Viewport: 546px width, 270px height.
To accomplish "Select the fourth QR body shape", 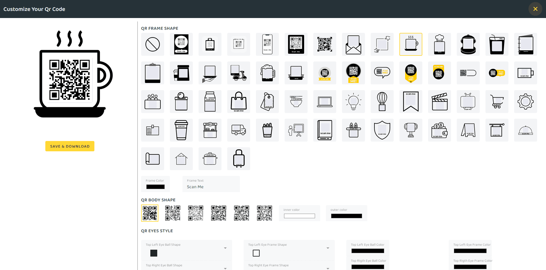I will click(219, 213).
